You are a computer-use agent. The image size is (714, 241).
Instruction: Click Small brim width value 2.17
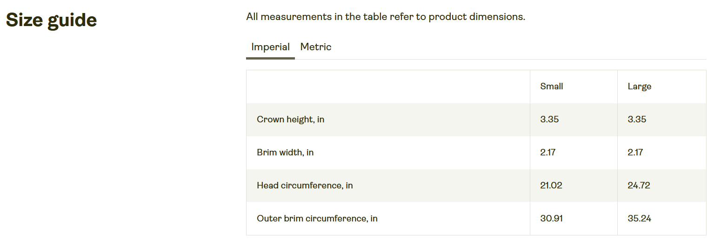pyautogui.click(x=548, y=153)
